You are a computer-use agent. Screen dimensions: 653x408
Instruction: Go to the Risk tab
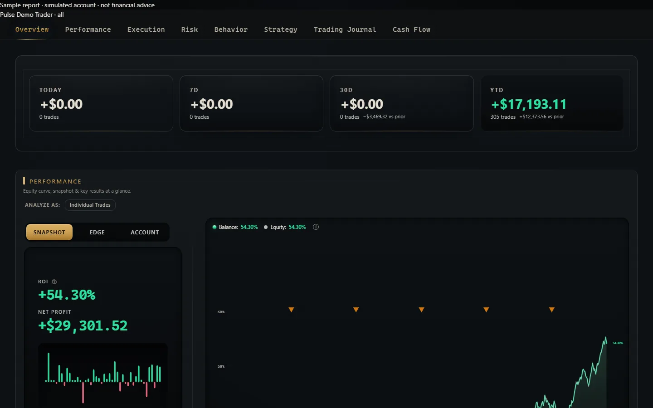pos(190,29)
